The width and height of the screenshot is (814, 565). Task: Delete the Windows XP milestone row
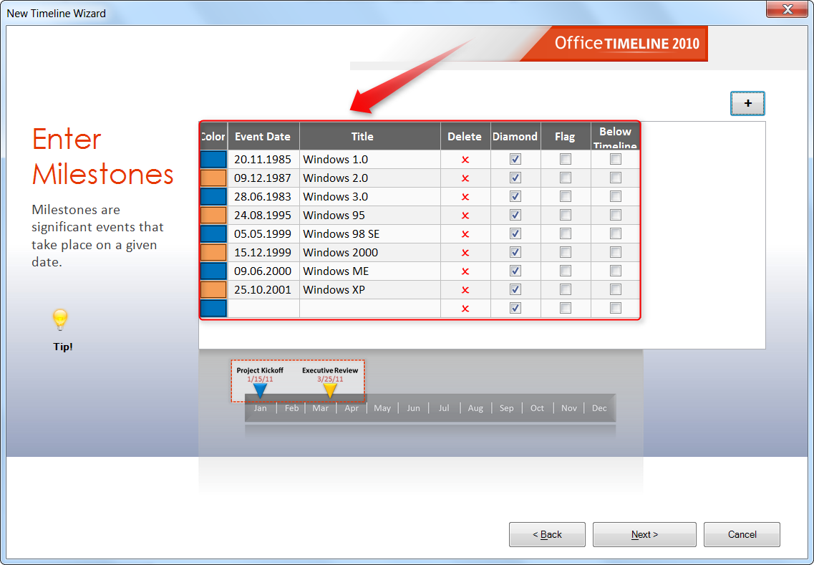click(465, 289)
